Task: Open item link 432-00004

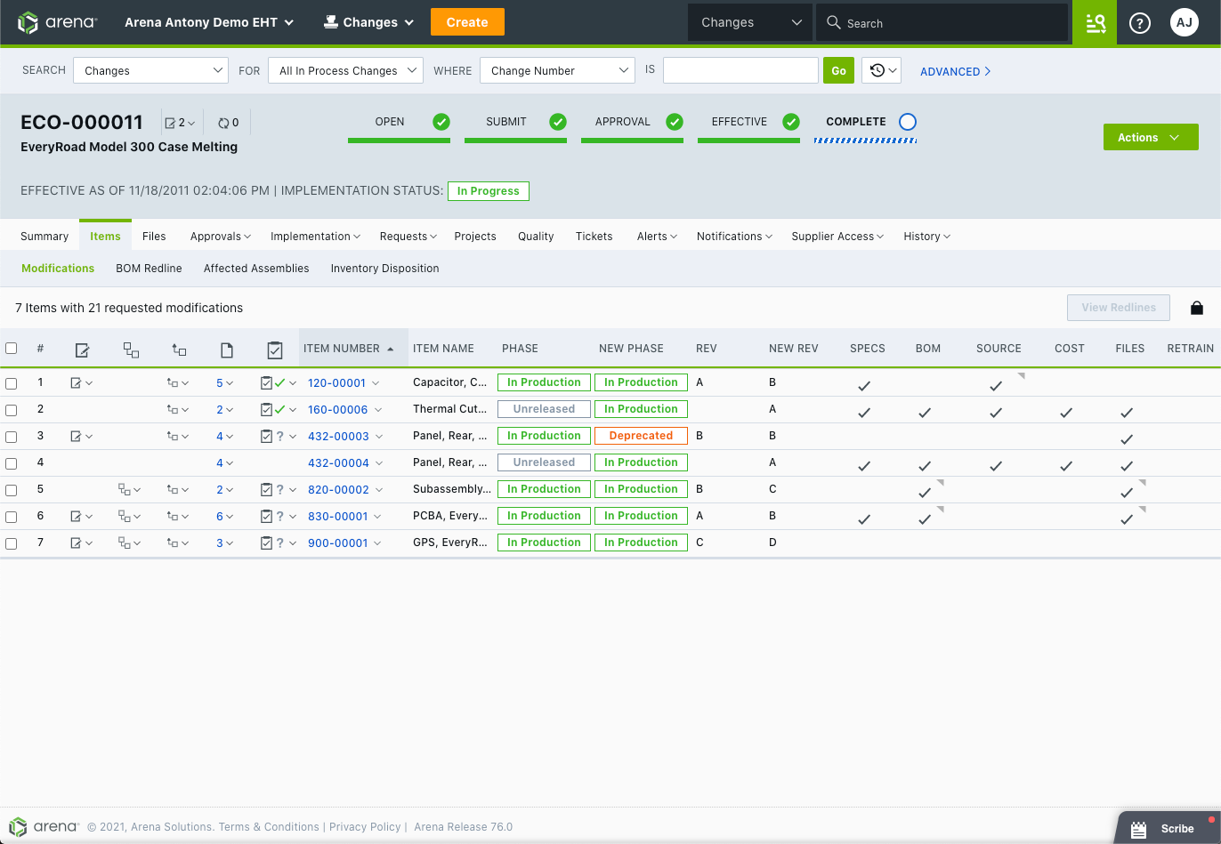Action: coord(338,462)
